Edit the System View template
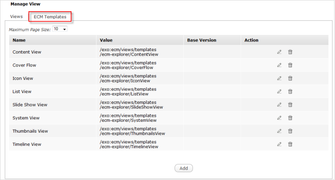Screen dimensions: 335x180 [279, 118]
